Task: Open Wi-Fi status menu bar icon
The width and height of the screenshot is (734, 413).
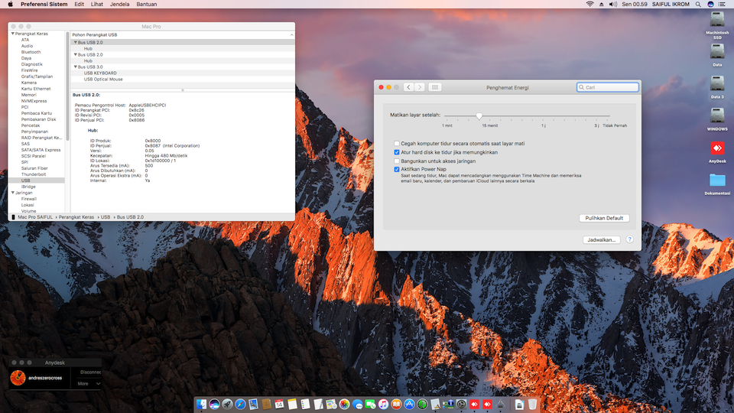Action: [589, 5]
